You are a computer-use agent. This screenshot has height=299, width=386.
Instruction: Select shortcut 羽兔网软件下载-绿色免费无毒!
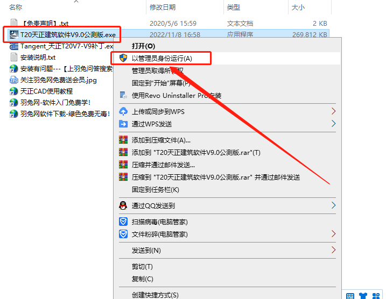click(65, 114)
